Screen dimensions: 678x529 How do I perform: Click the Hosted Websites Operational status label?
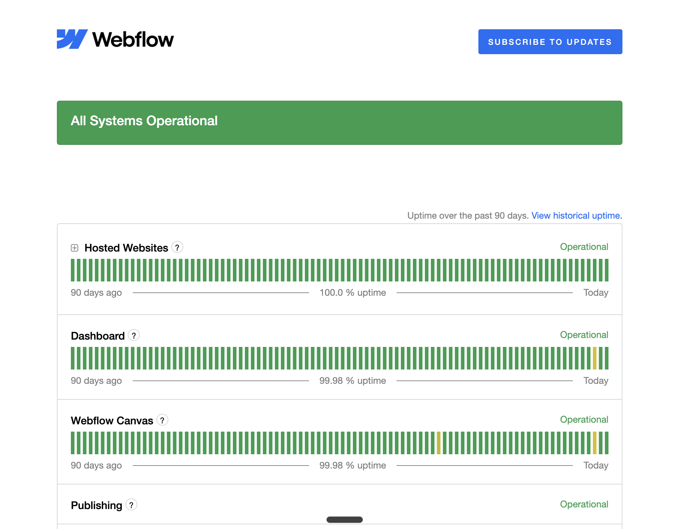coord(584,247)
